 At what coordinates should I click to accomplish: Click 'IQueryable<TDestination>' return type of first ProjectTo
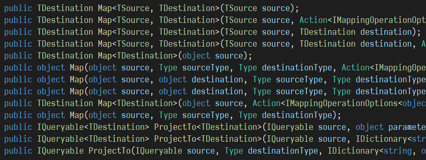pyautogui.click(x=93, y=127)
